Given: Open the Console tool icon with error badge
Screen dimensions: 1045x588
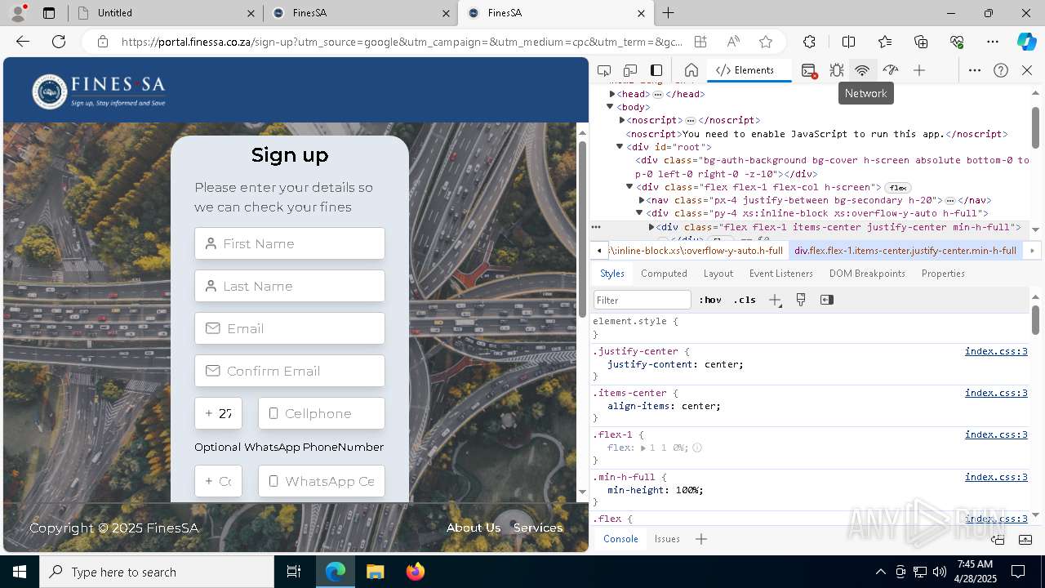Looking at the screenshot, I should 809,70.
